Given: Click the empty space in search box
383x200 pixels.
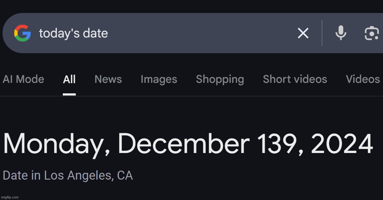Looking at the screenshot, I should coord(201,33).
